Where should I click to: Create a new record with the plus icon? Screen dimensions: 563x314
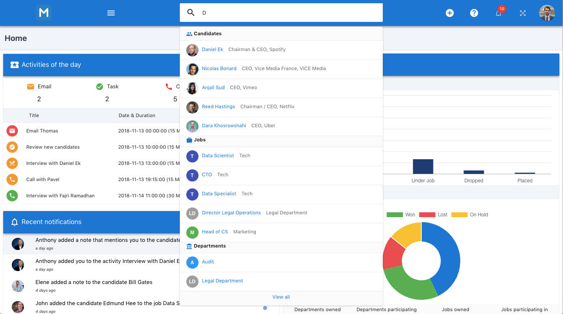click(x=449, y=13)
